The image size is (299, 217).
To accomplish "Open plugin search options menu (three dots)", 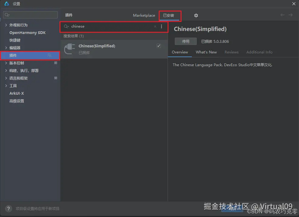I will click(161, 26).
